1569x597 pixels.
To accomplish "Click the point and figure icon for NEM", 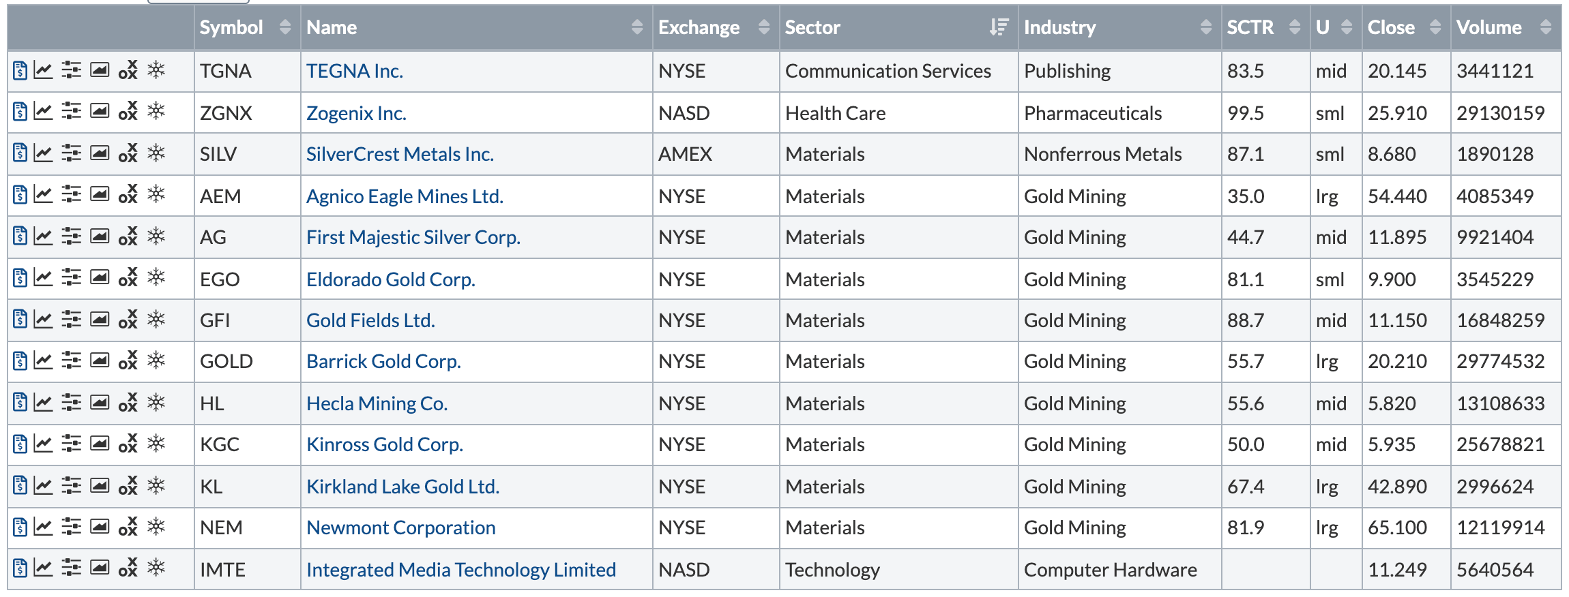I will [x=128, y=527].
